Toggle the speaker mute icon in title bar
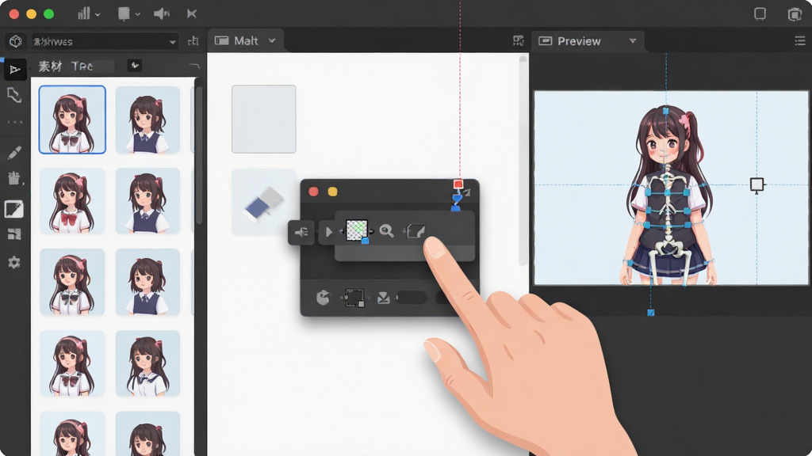 (162, 13)
